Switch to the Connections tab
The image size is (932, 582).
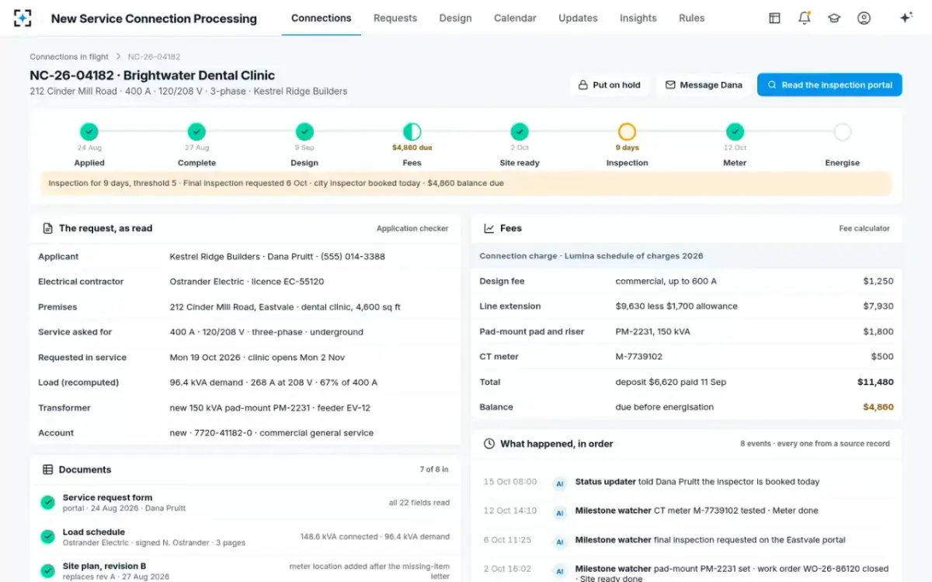coord(322,18)
